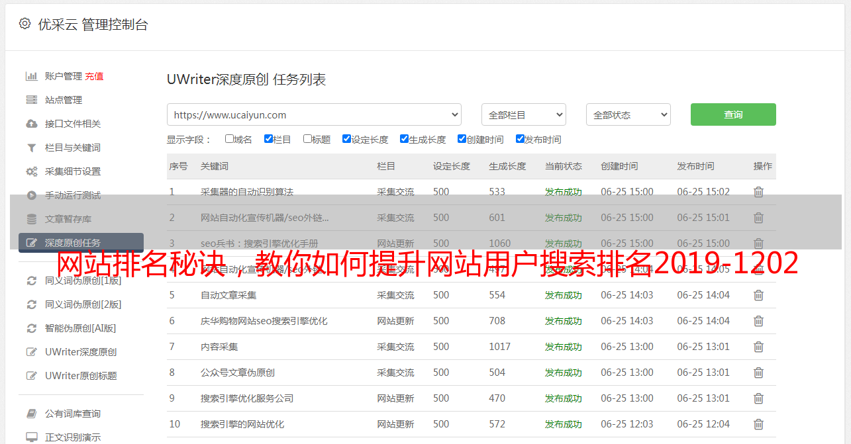The height and width of the screenshot is (444, 851).
Task: Open the 全部栏目 dropdown
Action: coord(524,114)
